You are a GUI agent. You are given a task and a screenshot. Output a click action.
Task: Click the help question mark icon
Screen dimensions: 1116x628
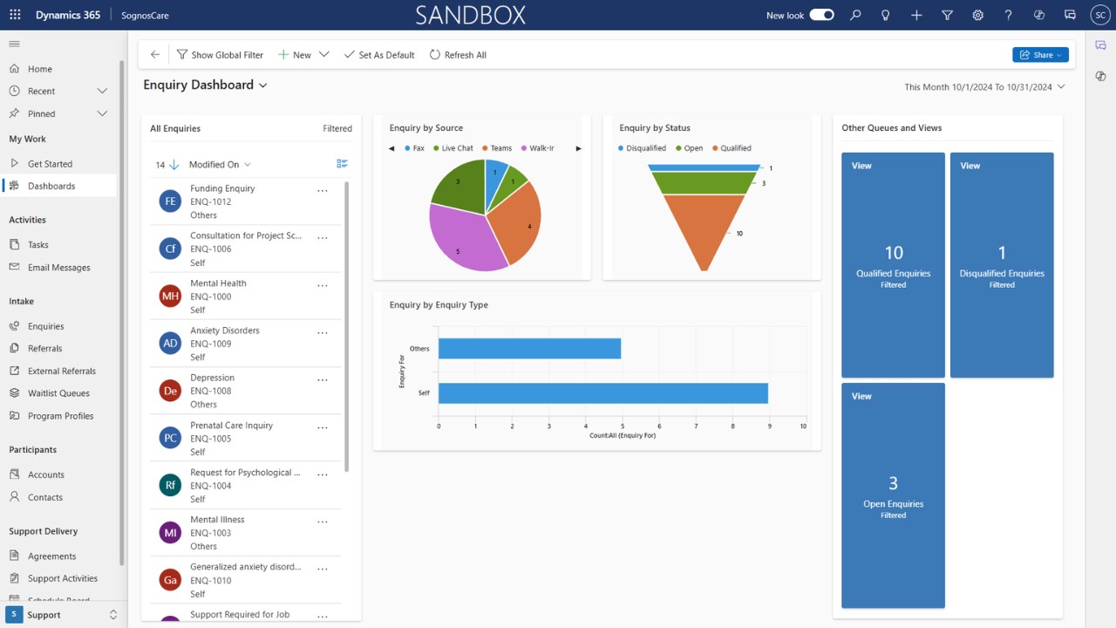[1008, 15]
